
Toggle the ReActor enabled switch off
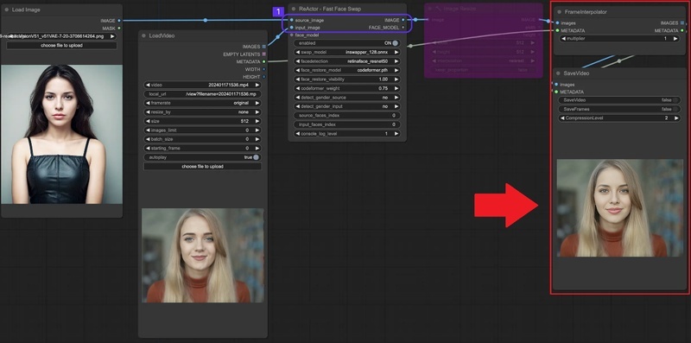[396, 43]
